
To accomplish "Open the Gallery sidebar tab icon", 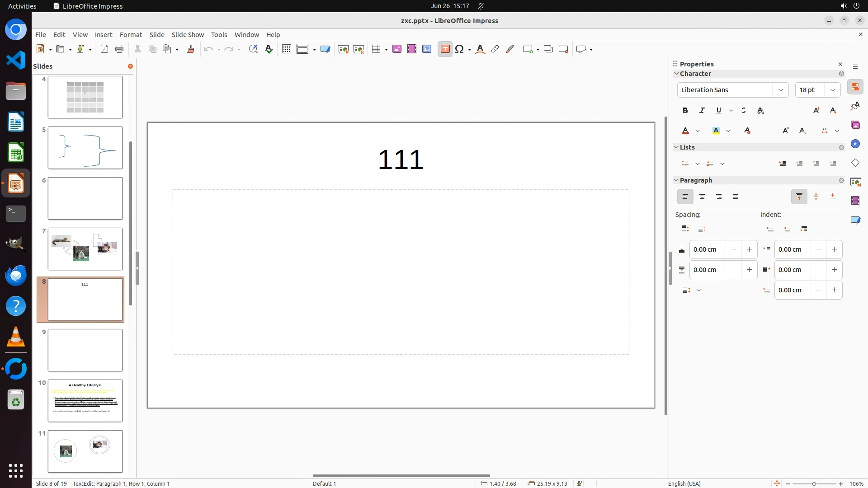I will click(x=855, y=125).
